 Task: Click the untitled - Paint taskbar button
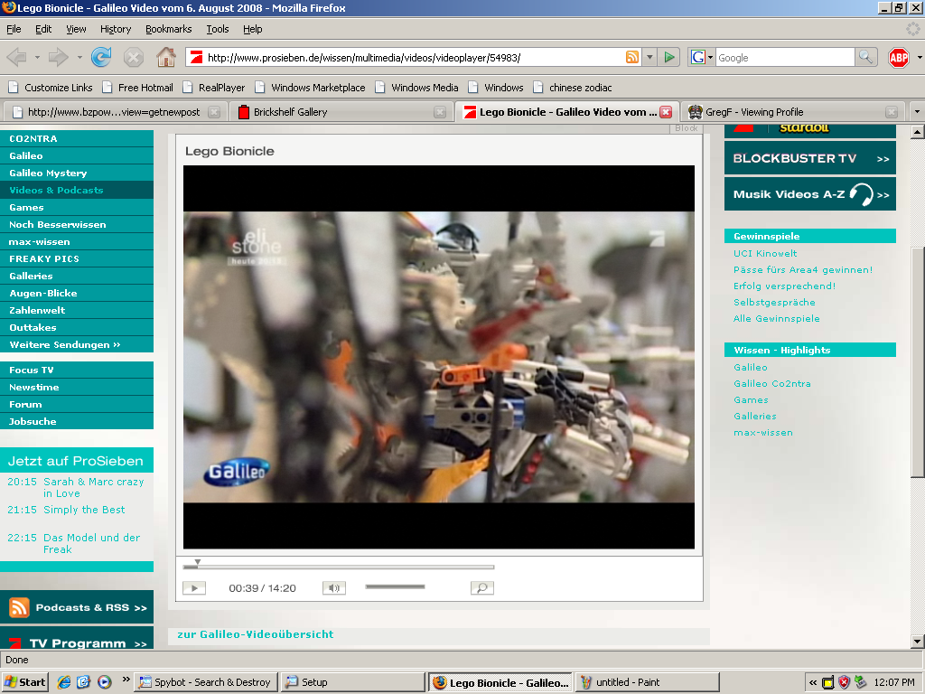(647, 682)
